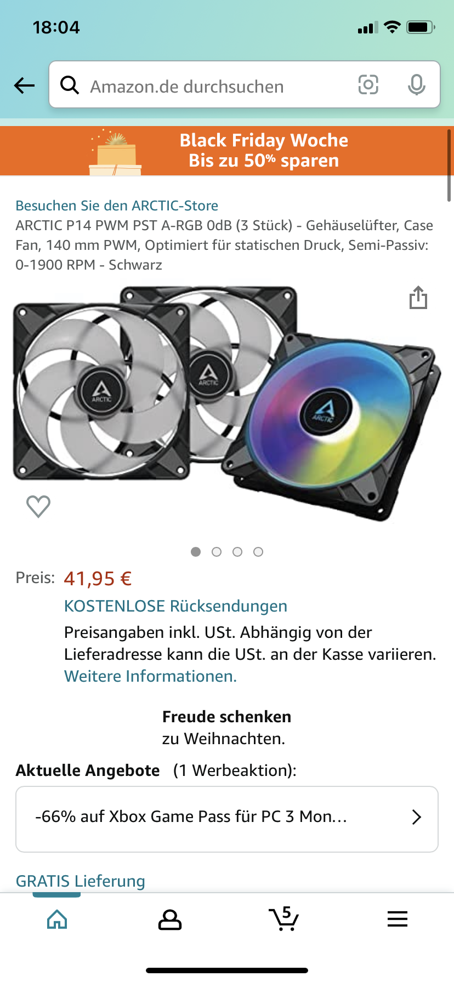This screenshot has width=454, height=982.
Task: Focus the Amazon.de durchsuchen search field
Action: coord(245,85)
